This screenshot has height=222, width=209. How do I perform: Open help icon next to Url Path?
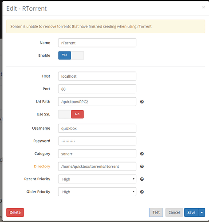coord(142,102)
